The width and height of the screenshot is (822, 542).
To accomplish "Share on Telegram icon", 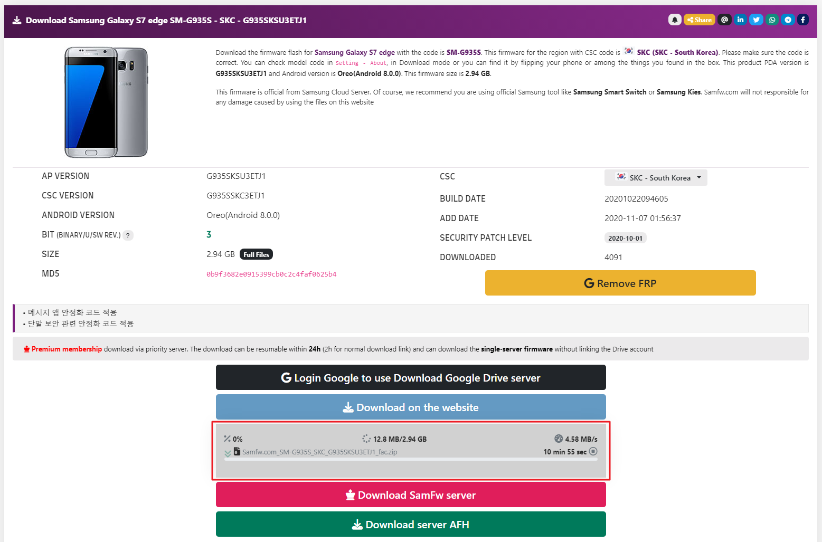I will 788,20.
